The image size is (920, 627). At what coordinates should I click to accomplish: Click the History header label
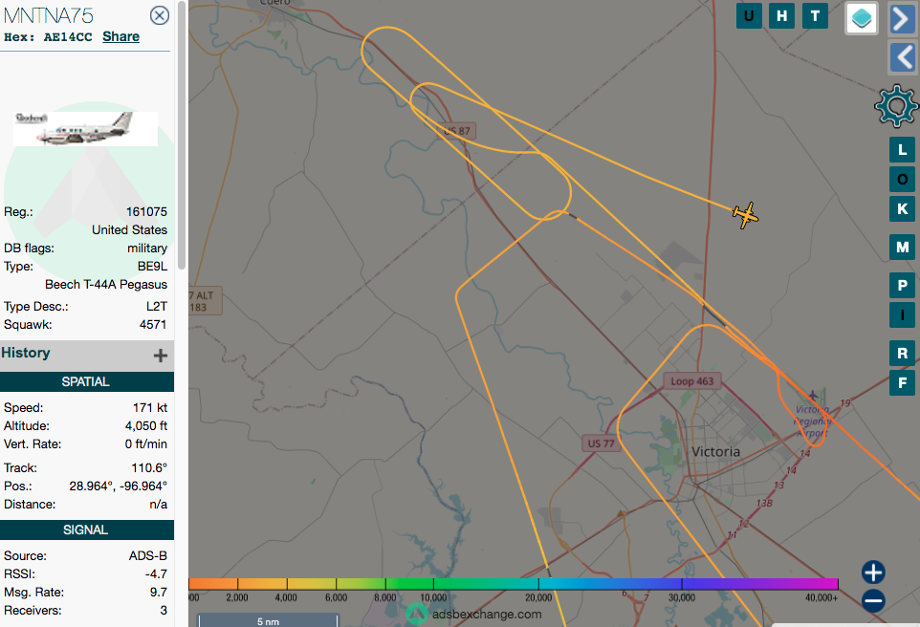tap(26, 353)
